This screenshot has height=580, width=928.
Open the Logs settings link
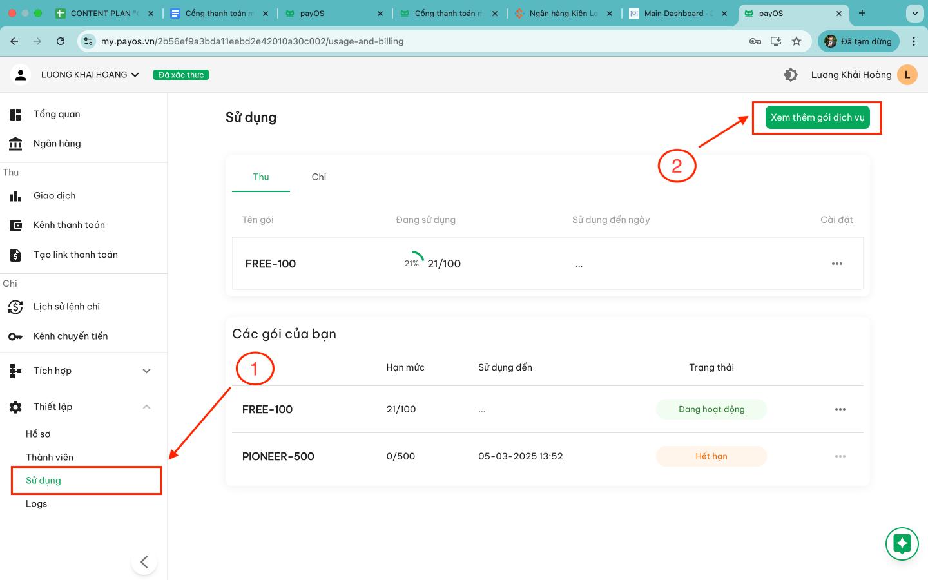click(x=36, y=504)
